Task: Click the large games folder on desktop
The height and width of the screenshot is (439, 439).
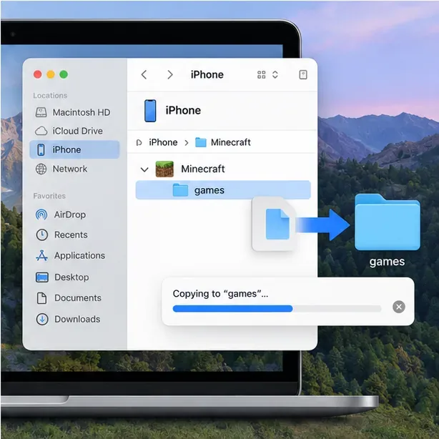Action: [x=388, y=222]
